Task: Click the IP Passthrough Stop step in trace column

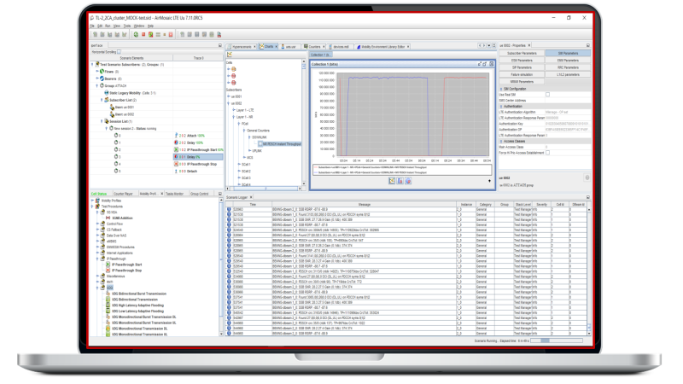Action: [x=196, y=164]
